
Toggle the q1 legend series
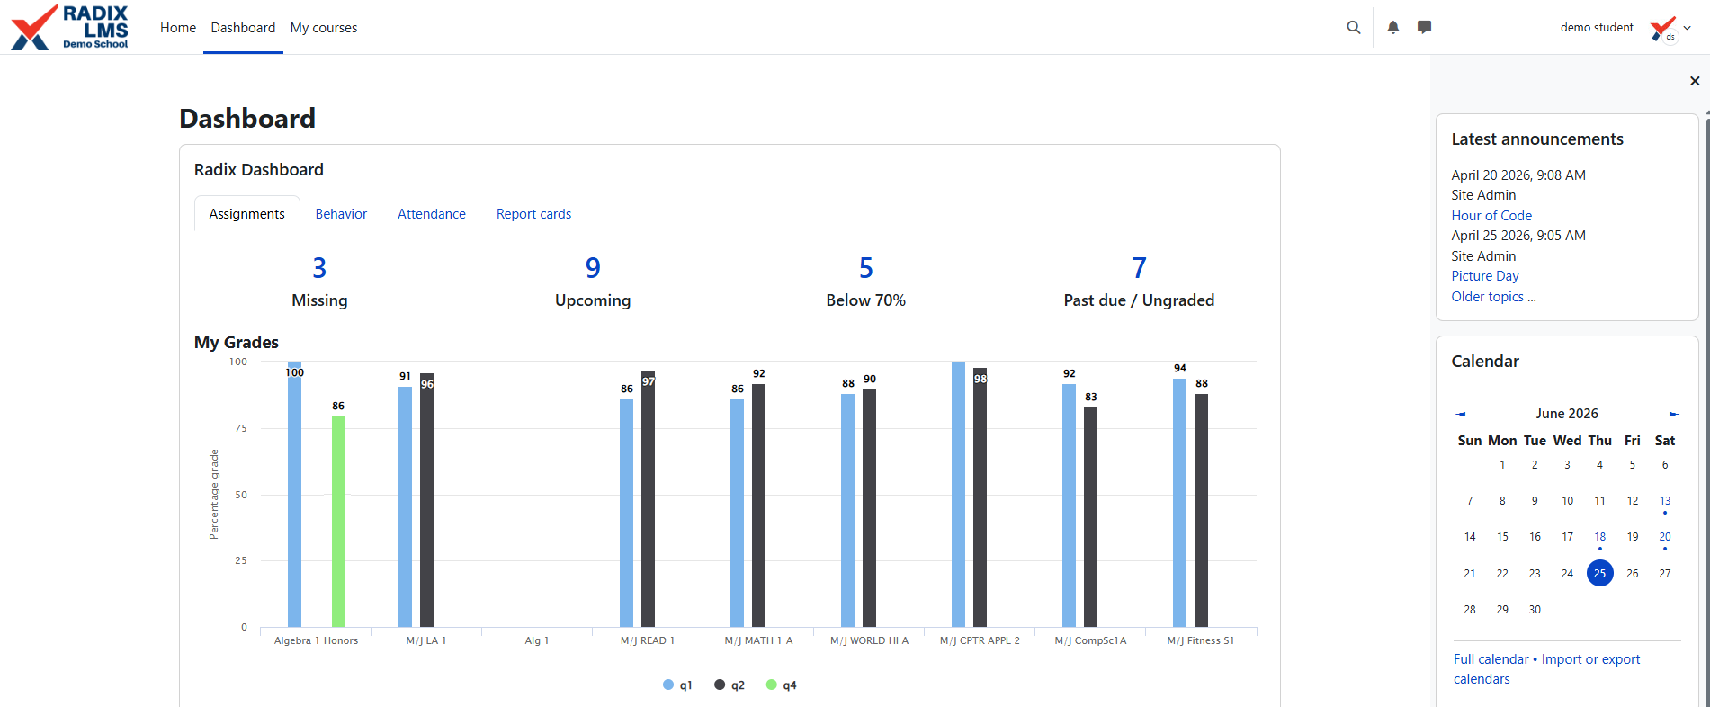[677, 685]
